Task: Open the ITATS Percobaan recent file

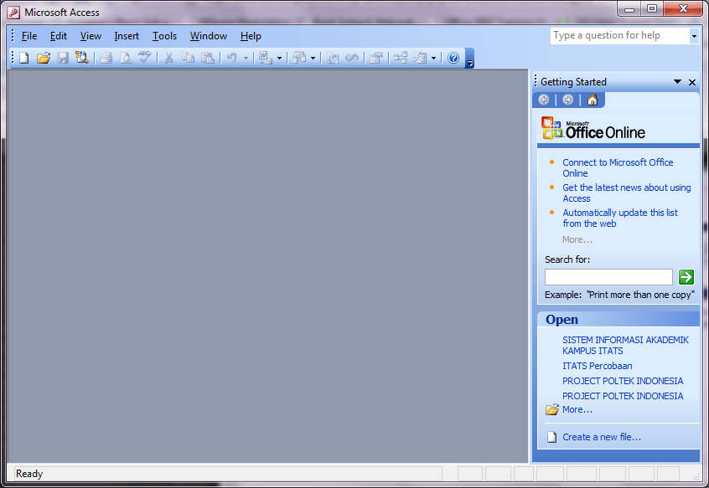Action: [x=598, y=366]
